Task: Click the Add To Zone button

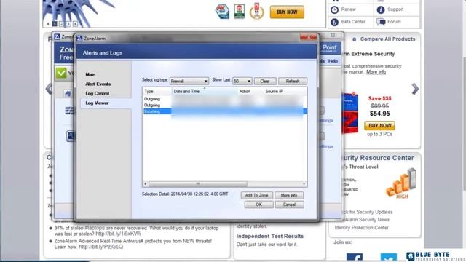Action: [256, 196]
